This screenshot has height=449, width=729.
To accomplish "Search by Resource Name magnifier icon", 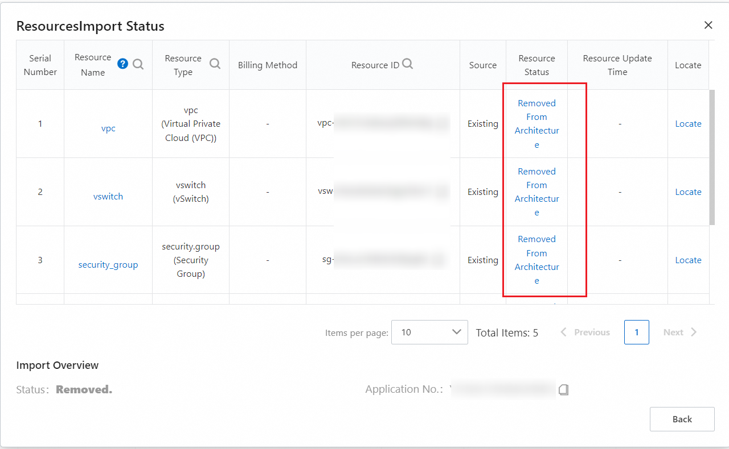I will [x=138, y=64].
